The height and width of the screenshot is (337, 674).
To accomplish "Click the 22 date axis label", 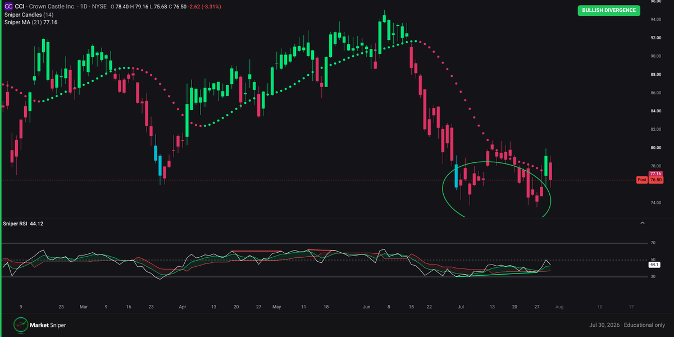I will pos(429,307).
